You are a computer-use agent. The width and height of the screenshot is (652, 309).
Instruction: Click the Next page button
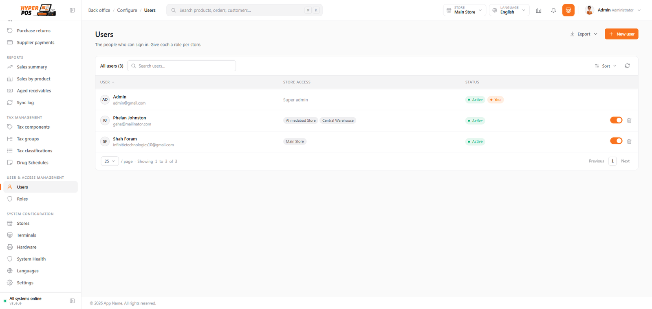[625, 161]
